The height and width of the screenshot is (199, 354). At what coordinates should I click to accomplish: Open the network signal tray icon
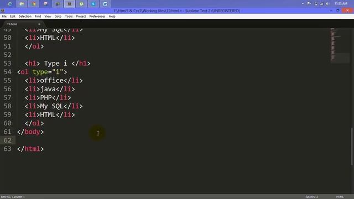point(322,4)
